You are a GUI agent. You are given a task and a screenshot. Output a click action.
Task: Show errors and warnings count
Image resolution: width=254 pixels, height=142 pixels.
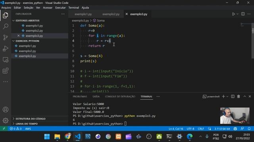pos(16,129)
